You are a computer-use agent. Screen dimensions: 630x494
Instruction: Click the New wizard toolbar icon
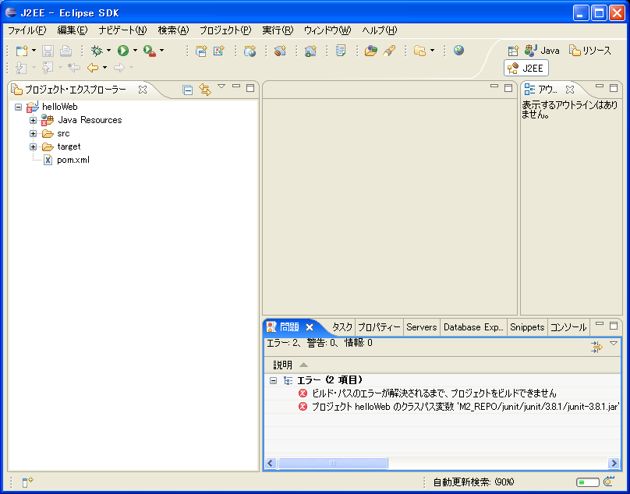[x=22, y=51]
